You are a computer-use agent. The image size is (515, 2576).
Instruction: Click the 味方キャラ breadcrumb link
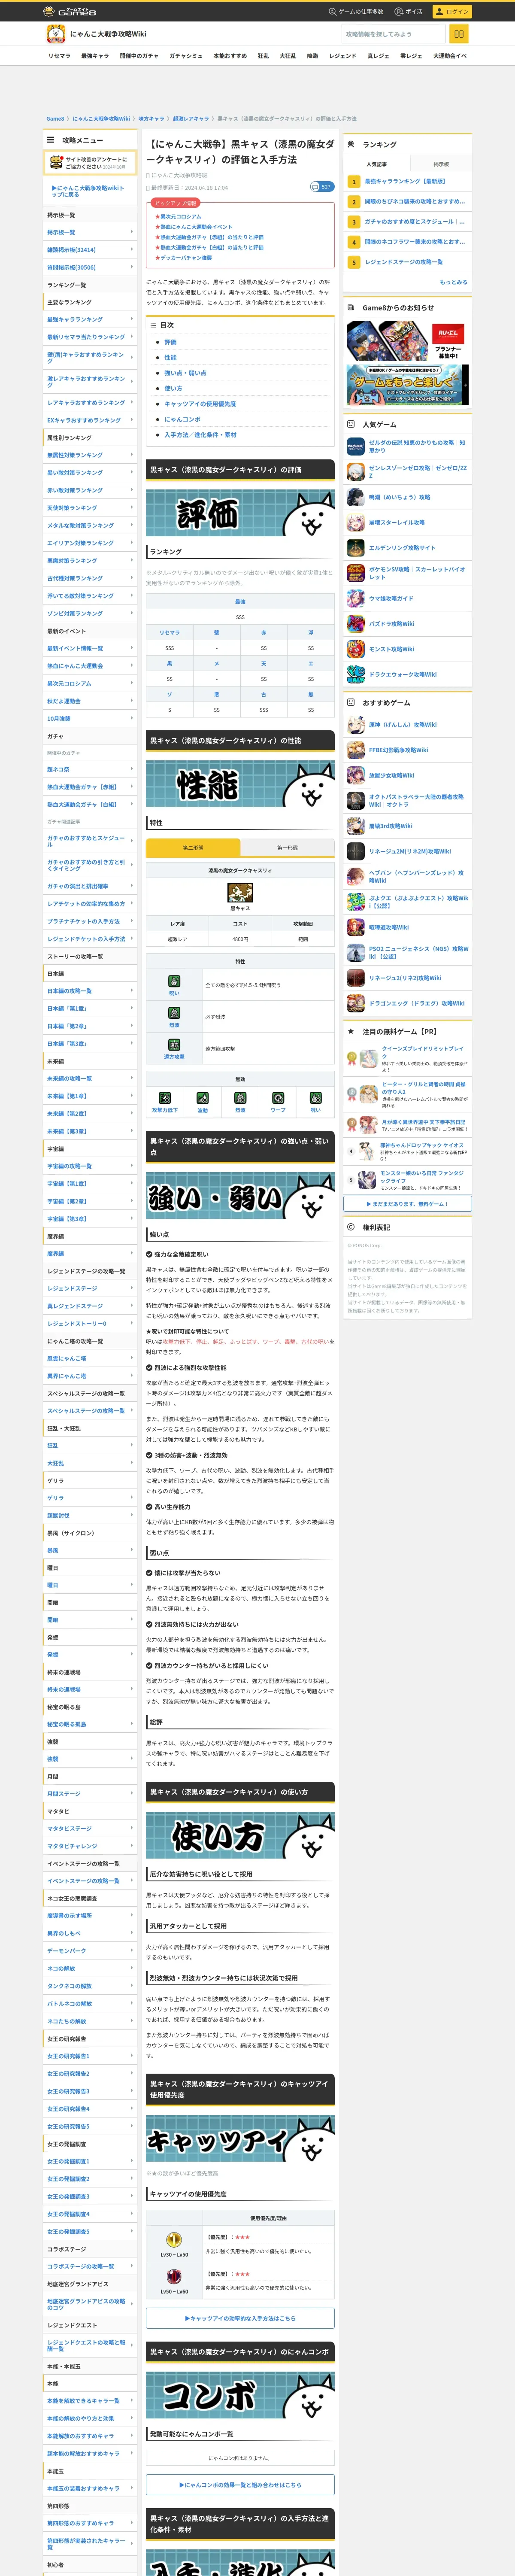point(151,118)
